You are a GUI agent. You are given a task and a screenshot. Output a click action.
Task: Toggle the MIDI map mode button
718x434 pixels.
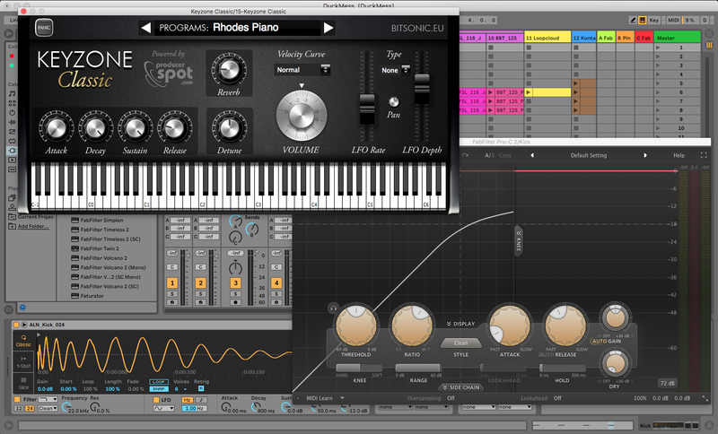[x=673, y=20]
